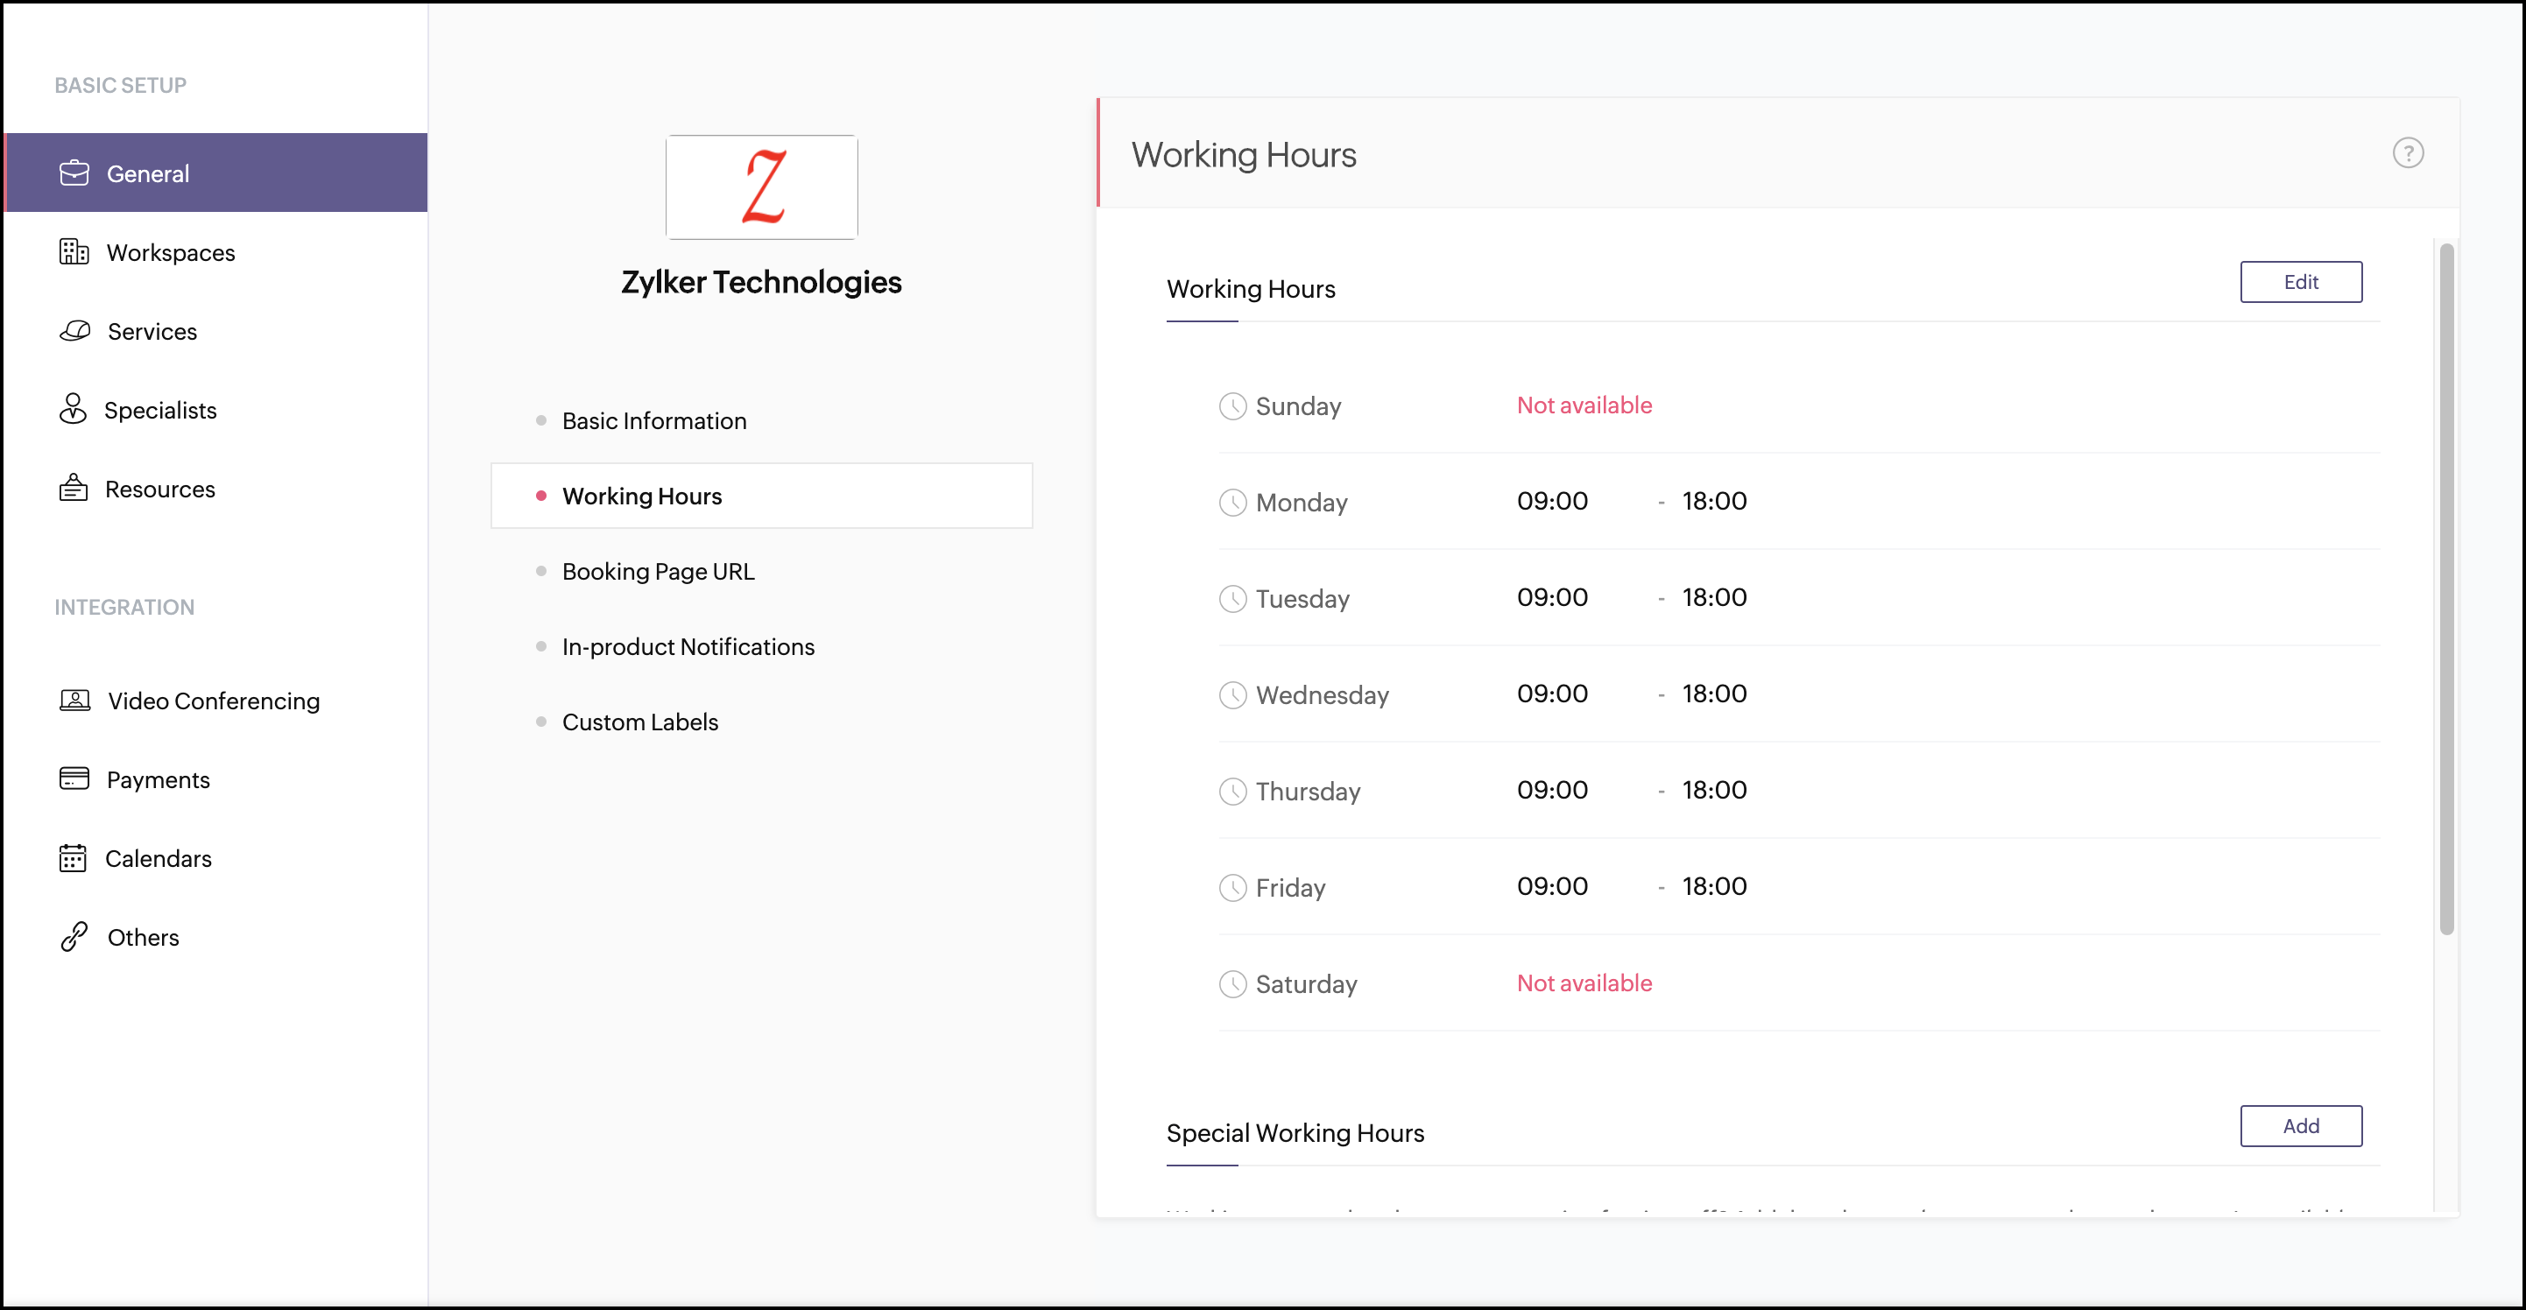Click the Specialists person icon

(x=73, y=409)
